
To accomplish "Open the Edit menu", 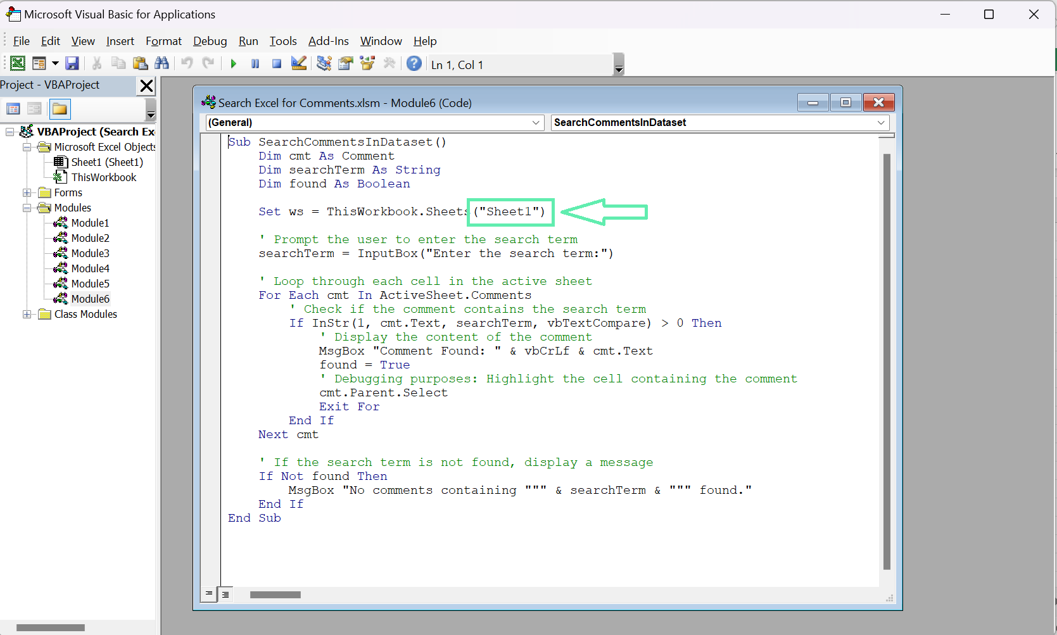I will tap(51, 41).
